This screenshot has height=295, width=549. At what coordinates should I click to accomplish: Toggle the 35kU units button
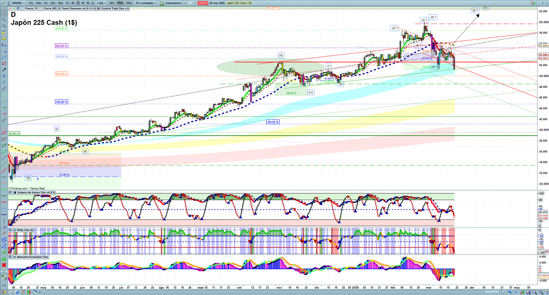(x=129, y=3)
